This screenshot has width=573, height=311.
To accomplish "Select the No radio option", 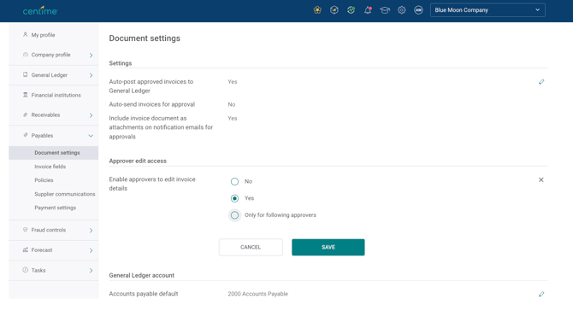I will pos(234,181).
